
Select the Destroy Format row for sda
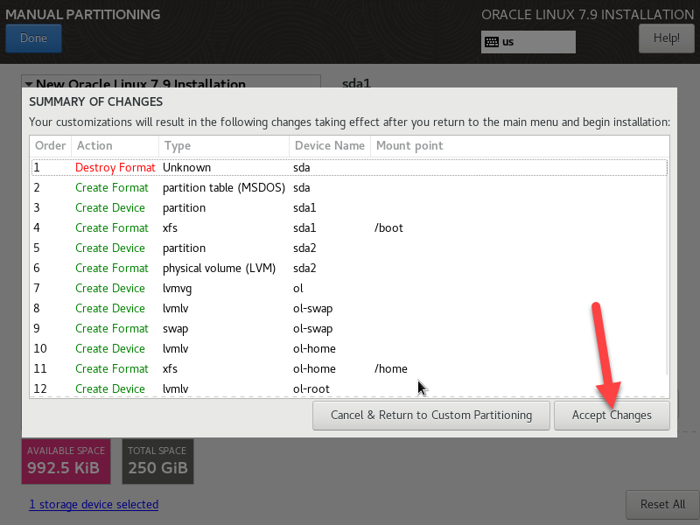tap(348, 167)
